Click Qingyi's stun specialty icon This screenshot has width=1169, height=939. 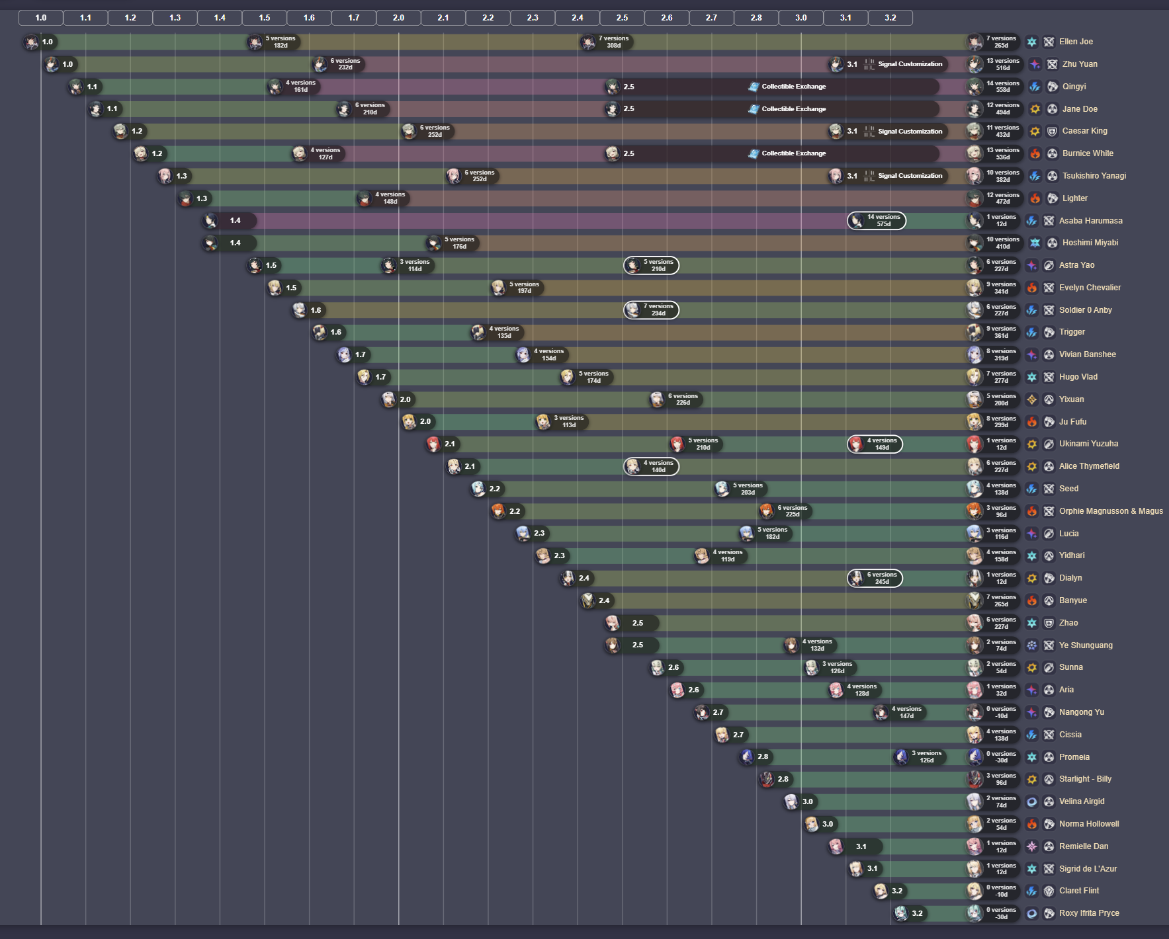pyautogui.click(x=1052, y=87)
